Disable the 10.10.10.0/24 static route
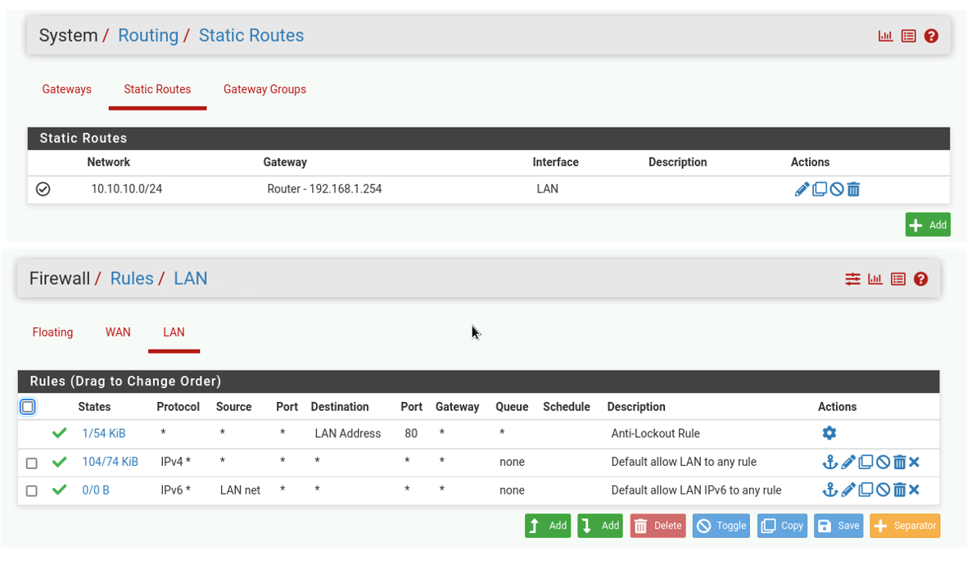The width and height of the screenshot is (967, 564). [836, 190]
